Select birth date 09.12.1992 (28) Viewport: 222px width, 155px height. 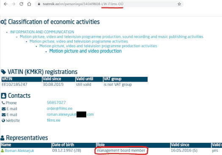(66, 150)
